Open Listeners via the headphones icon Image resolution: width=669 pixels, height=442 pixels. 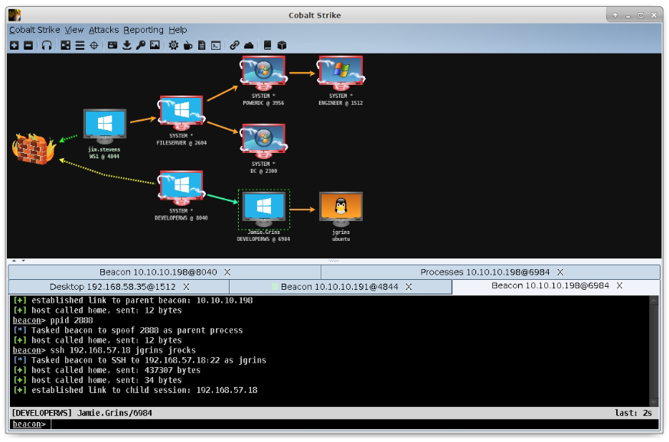[x=47, y=45]
